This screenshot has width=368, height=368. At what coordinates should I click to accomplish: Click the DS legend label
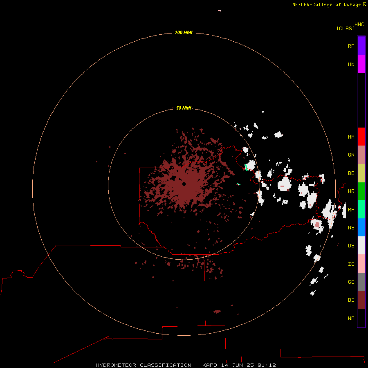pyautogui.click(x=351, y=246)
